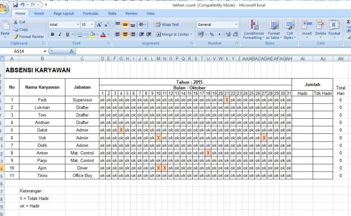Click the Paste icon
This screenshot has width=351, height=216.
tap(5, 25)
